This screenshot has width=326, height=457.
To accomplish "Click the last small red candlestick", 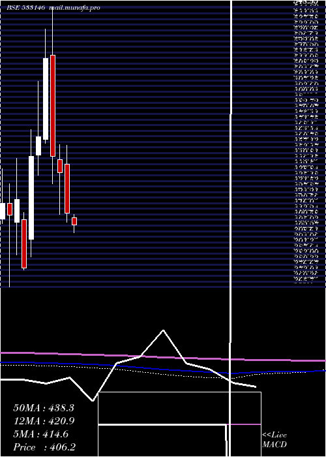I will point(74,221).
